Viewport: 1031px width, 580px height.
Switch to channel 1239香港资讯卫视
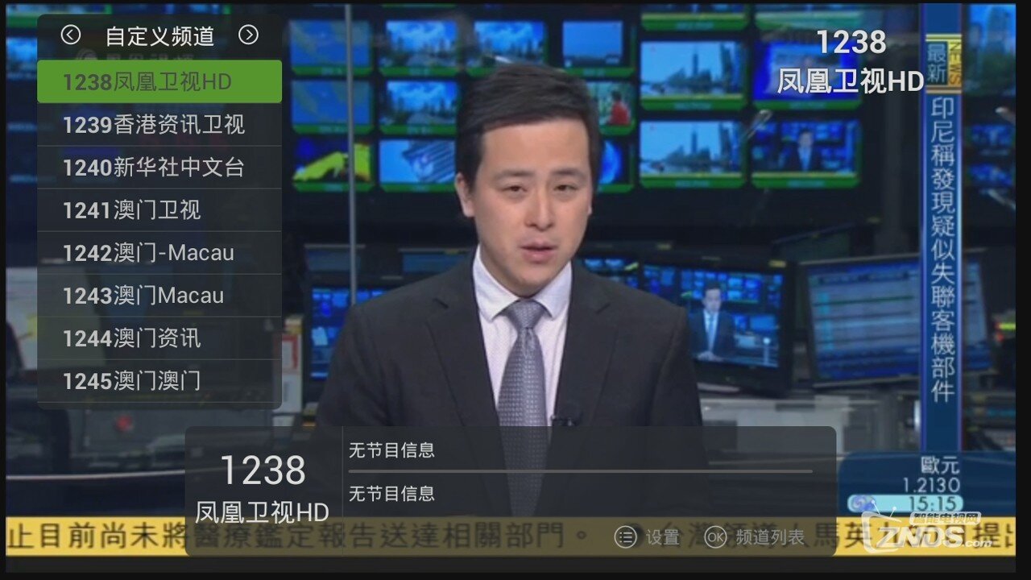159,124
